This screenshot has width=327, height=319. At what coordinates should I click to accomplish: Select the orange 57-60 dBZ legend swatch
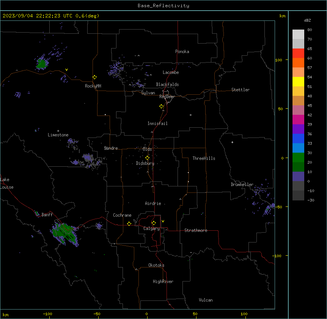298,63
